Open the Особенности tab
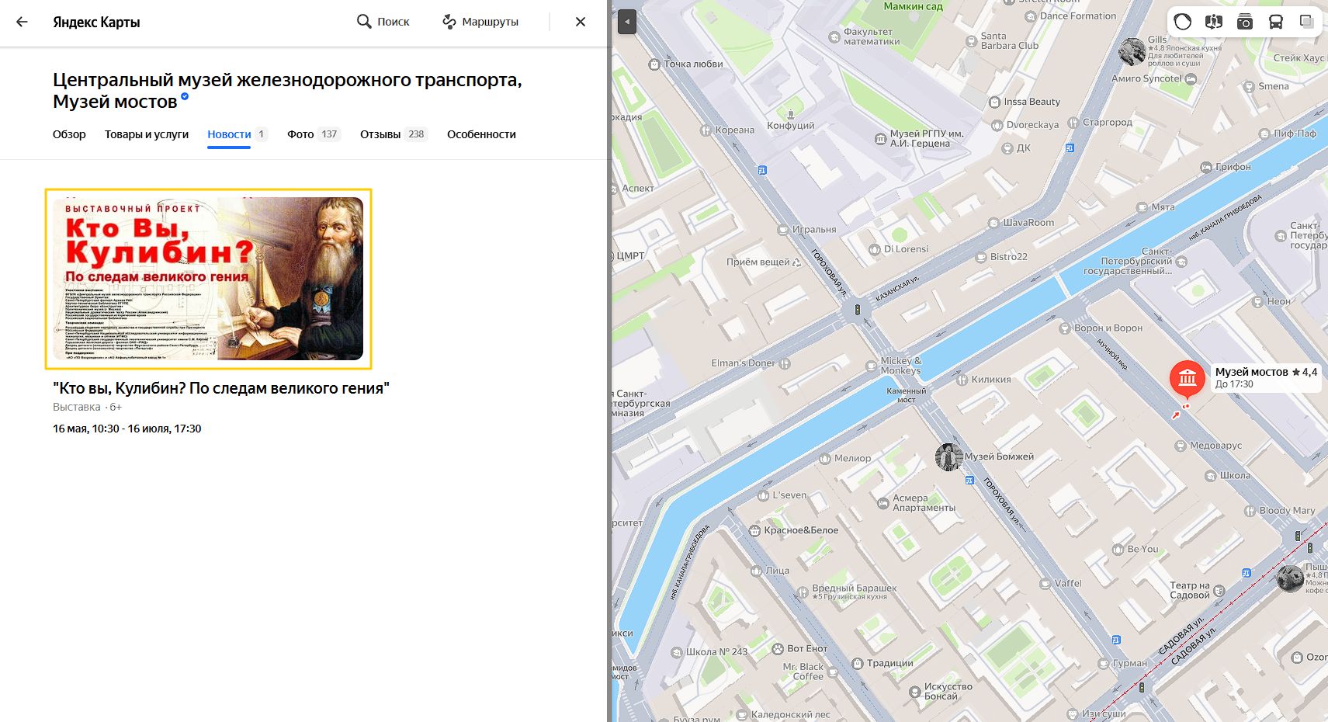 pyautogui.click(x=481, y=134)
